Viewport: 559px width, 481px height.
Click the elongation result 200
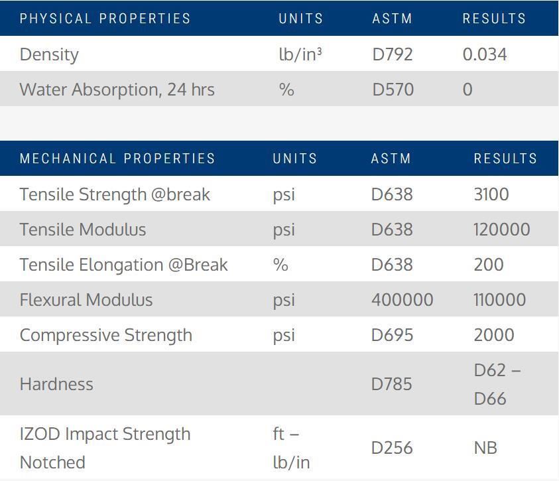coord(488,265)
